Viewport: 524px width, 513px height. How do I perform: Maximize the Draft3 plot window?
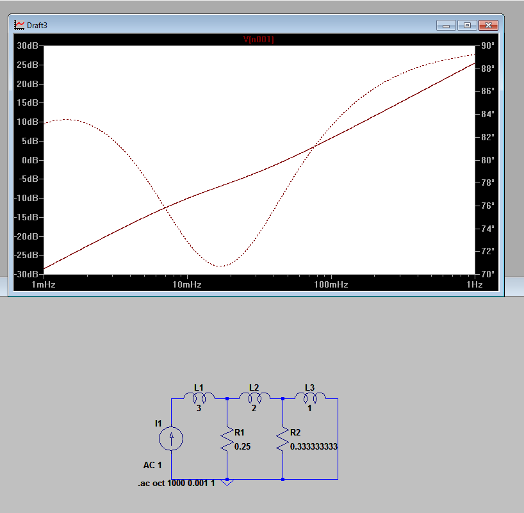coord(467,25)
